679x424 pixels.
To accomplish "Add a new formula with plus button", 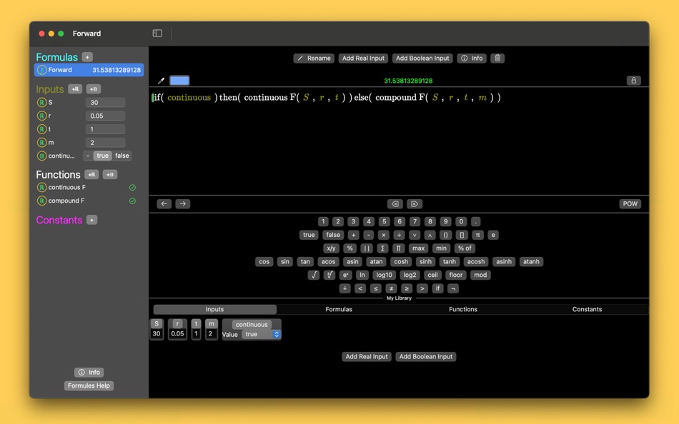I will 87,57.
